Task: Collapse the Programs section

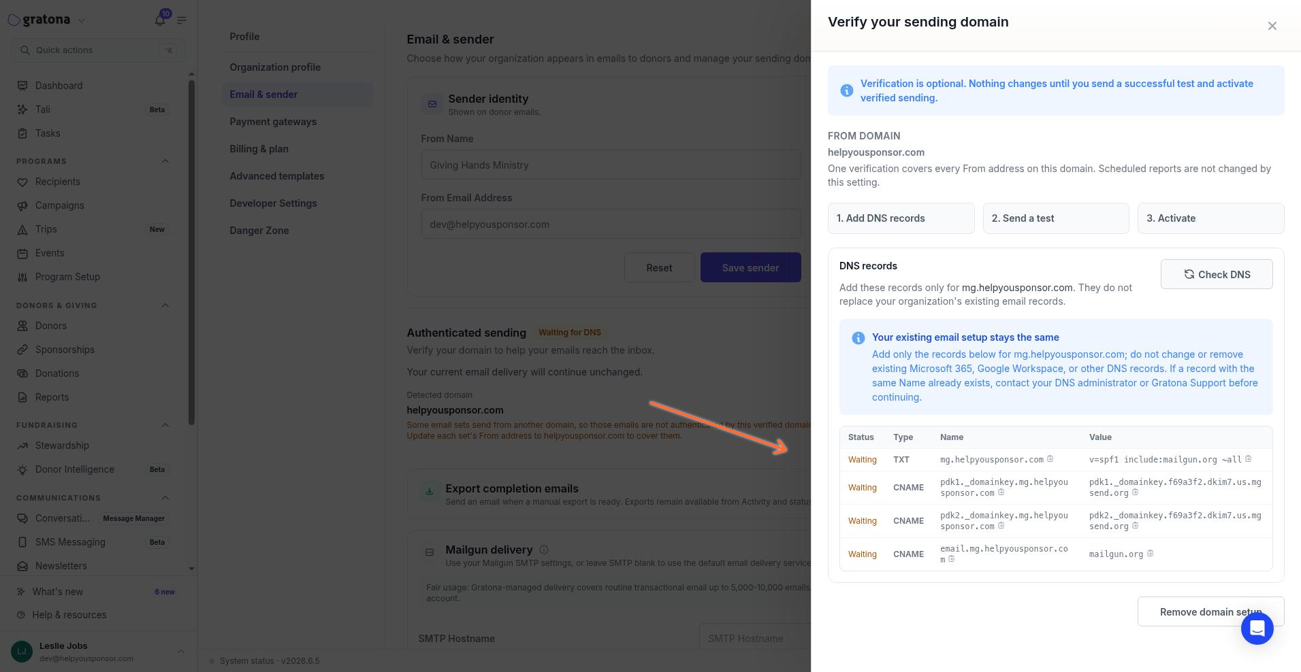Action: click(x=165, y=161)
